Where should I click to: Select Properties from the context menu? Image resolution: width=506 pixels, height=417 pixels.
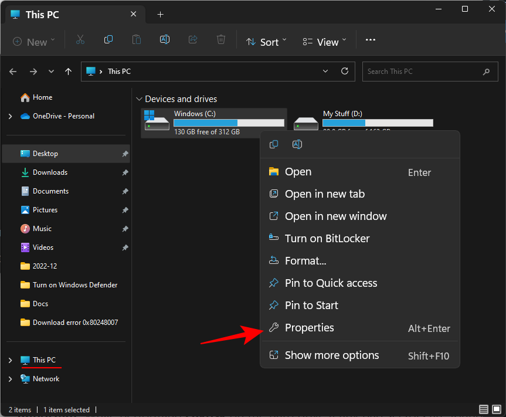tap(309, 328)
